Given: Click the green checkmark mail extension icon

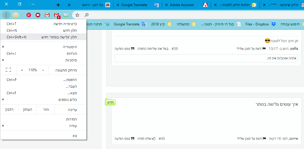Looking at the screenshot, I should [x=66, y=15].
